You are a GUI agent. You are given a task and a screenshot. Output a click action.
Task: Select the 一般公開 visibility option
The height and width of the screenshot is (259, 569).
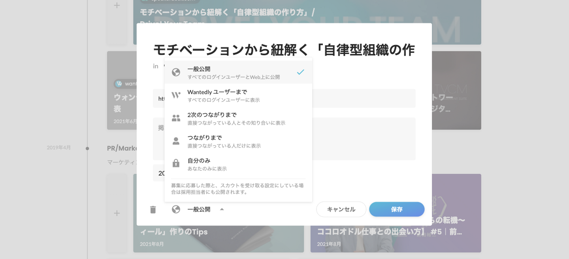pos(238,72)
